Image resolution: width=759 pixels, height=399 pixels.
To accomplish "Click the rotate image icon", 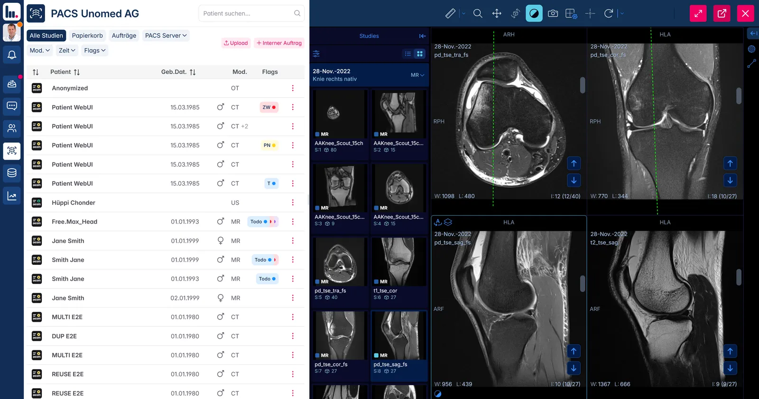I will coord(609,14).
